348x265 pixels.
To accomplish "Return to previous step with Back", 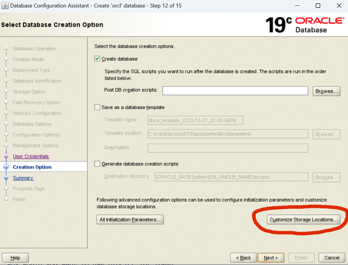I will [243, 258].
